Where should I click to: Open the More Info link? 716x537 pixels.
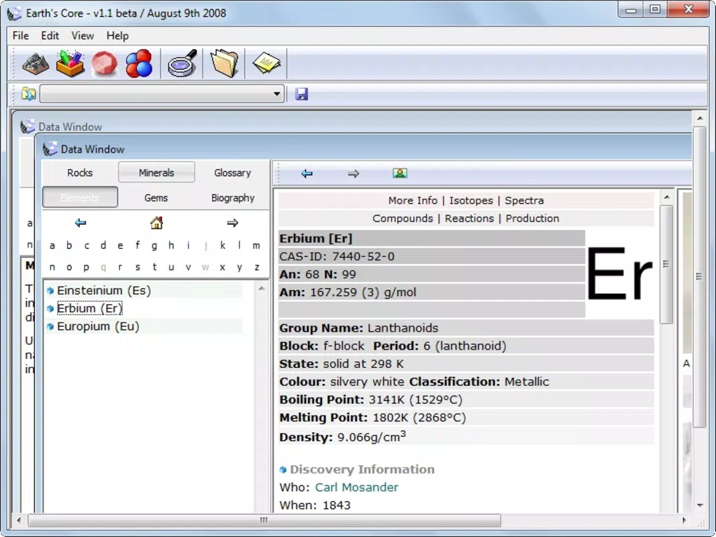point(413,201)
